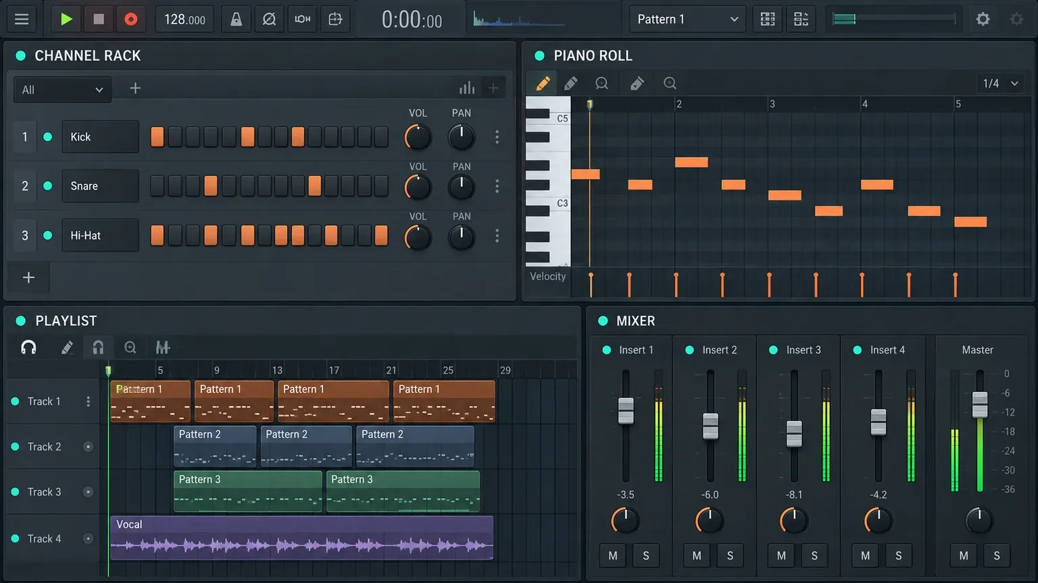Viewport: 1038px width, 583px height.
Task: Open the Kick channel three-dot options menu
Action: click(497, 137)
